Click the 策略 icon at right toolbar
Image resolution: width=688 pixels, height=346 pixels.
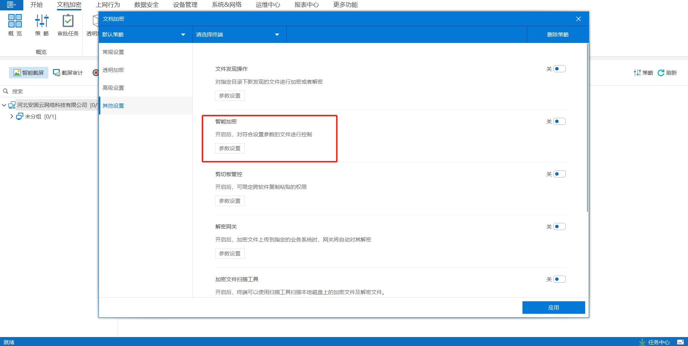pyautogui.click(x=637, y=73)
